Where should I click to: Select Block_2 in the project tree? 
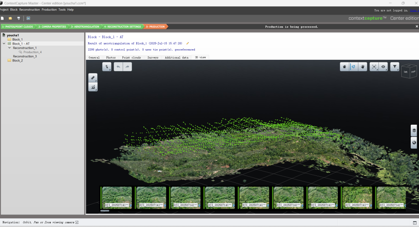[17, 61]
